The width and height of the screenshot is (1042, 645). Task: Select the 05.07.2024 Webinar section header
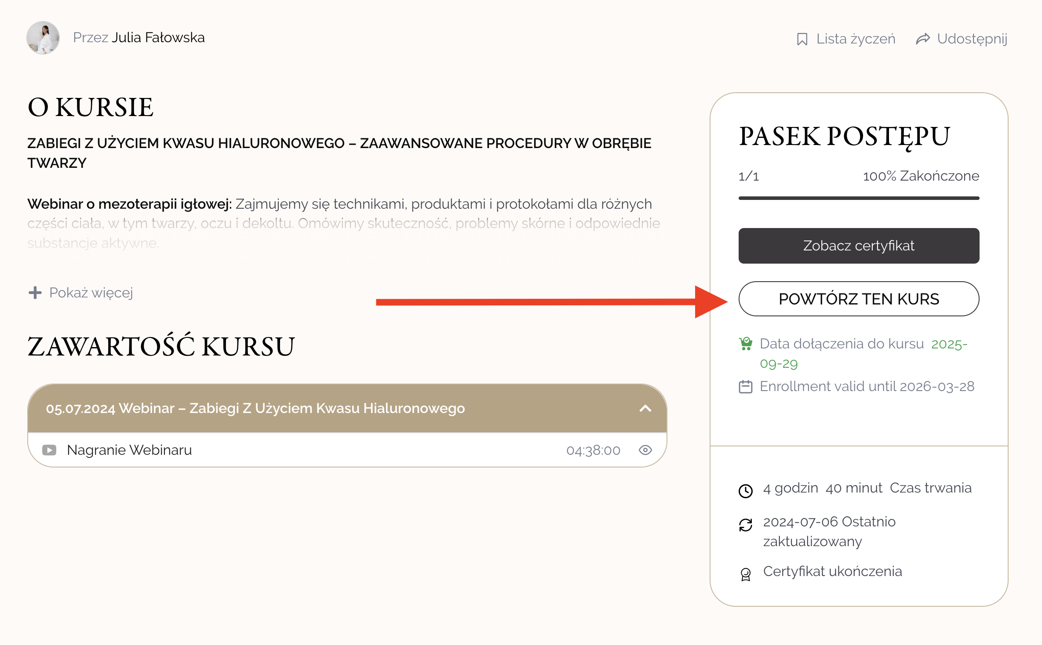[x=255, y=409]
